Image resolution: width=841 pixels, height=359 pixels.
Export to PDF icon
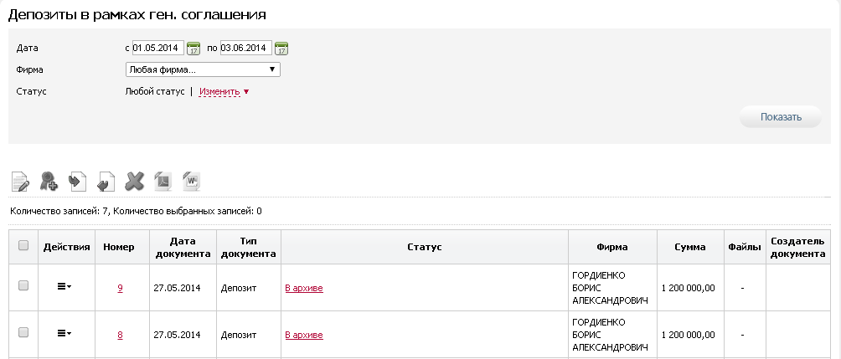[163, 181]
